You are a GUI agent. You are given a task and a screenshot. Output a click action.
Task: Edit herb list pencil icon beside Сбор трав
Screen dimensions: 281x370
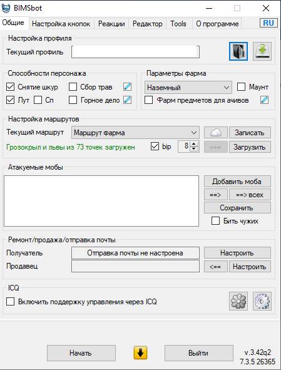(128, 87)
